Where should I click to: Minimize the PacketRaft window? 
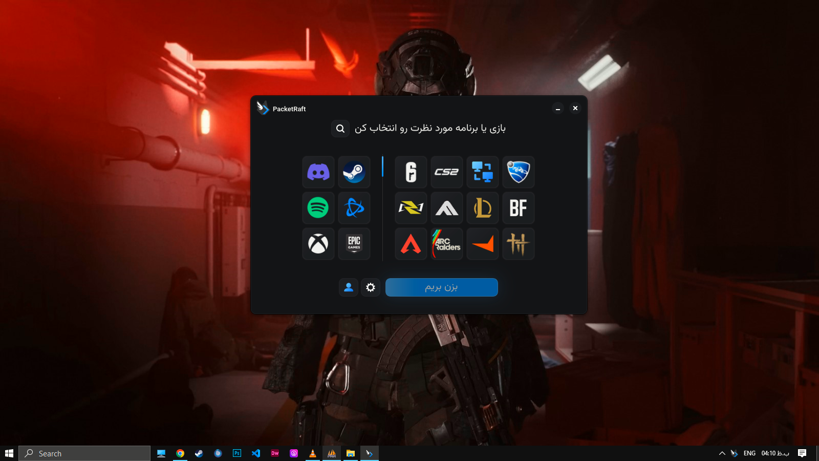558,108
